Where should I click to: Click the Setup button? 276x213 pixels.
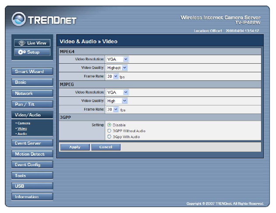coord(32,52)
